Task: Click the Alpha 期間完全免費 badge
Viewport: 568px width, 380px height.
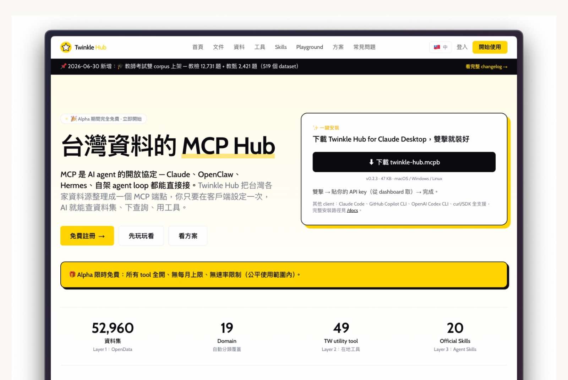Action: click(x=104, y=119)
